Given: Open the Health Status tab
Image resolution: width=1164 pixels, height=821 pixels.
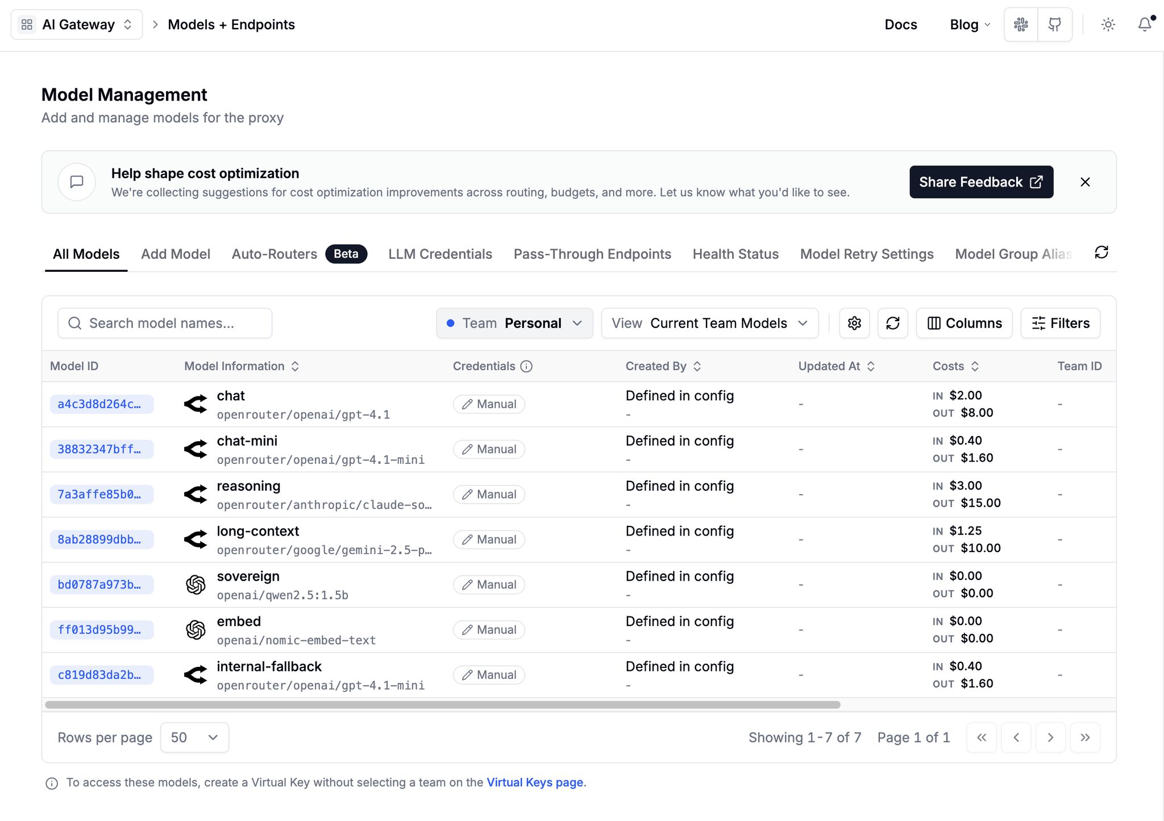Looking at the screenshot, I should [735, 254].
